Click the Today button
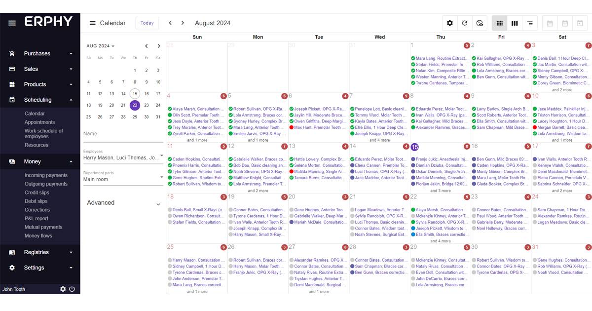The width and height of the screenshot is (592, 311). pos(147,23)
